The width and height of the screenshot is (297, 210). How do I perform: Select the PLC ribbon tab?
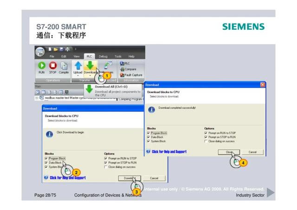pos(89,56)
